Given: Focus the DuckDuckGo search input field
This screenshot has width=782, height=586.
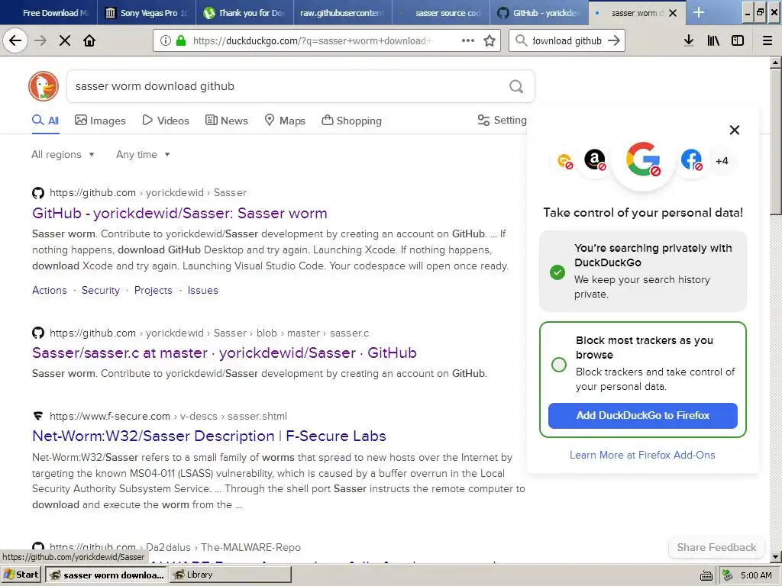Looking at the screenshot, I should [289, 86].
